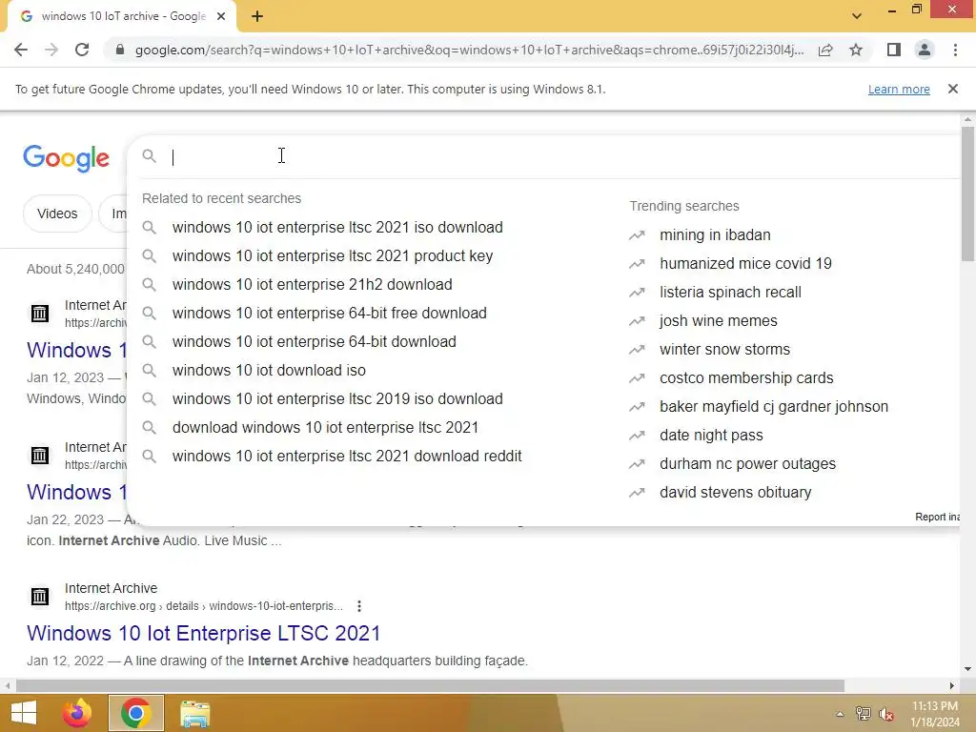Viewport: 976px width, 732px height.
Task: Click archive.org URL of third result
Action: pos(204,606)
